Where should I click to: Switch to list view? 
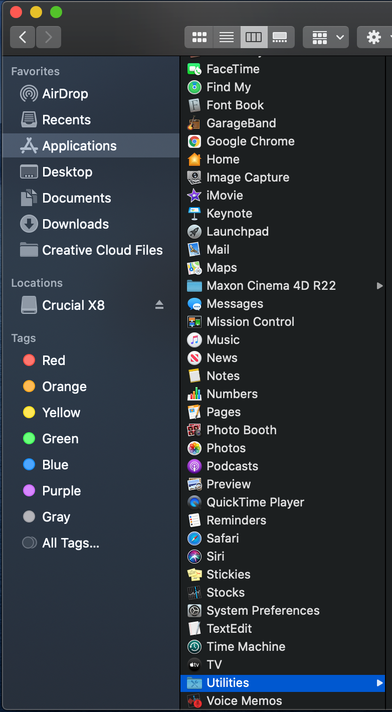(x=226, y=37)
